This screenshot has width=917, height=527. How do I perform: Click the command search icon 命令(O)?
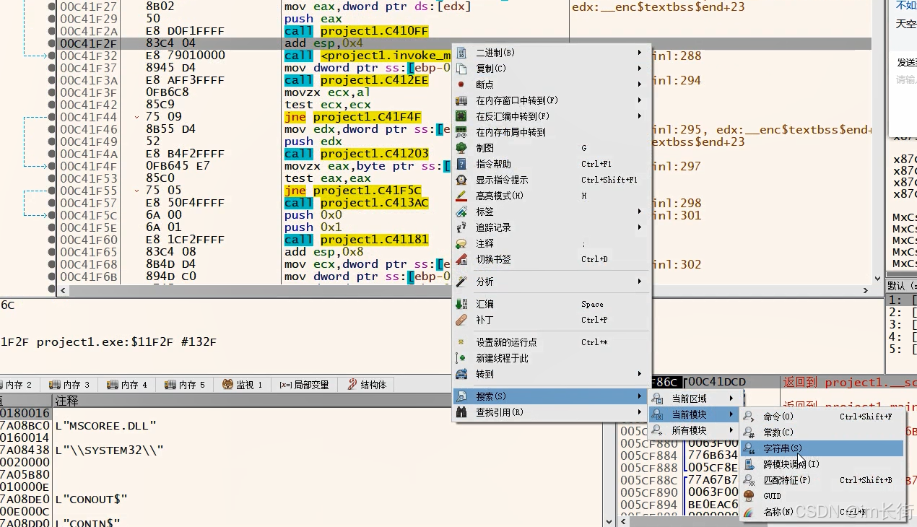click(x=749, y=417)
